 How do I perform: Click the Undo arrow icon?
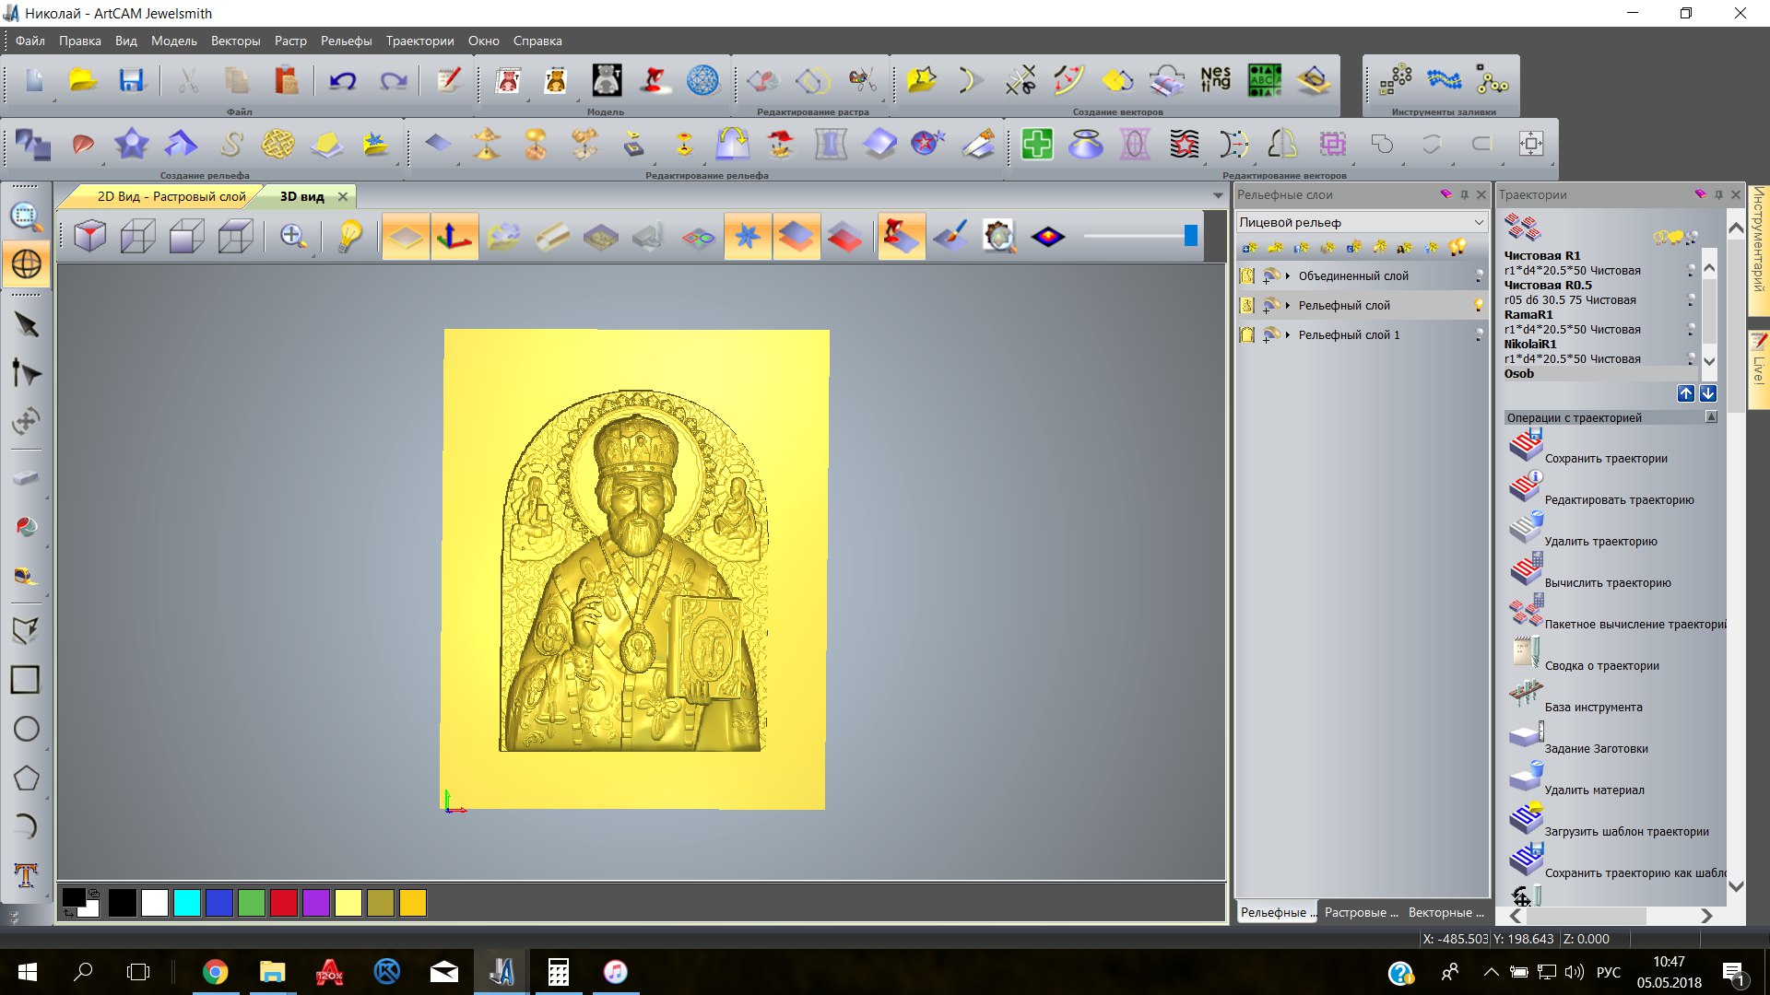[343, 81]
